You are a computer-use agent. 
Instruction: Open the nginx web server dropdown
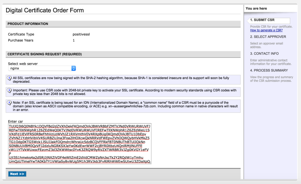point(42,68)
